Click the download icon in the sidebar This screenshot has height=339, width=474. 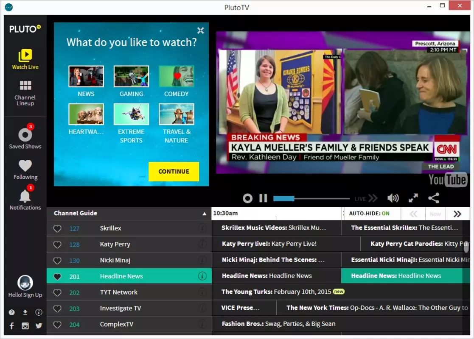pos(25,312)
